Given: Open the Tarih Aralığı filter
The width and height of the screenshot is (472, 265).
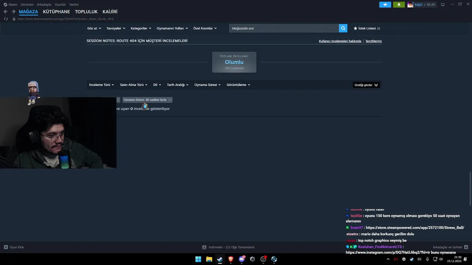Looking at the screenshot, I should (177, 85).
